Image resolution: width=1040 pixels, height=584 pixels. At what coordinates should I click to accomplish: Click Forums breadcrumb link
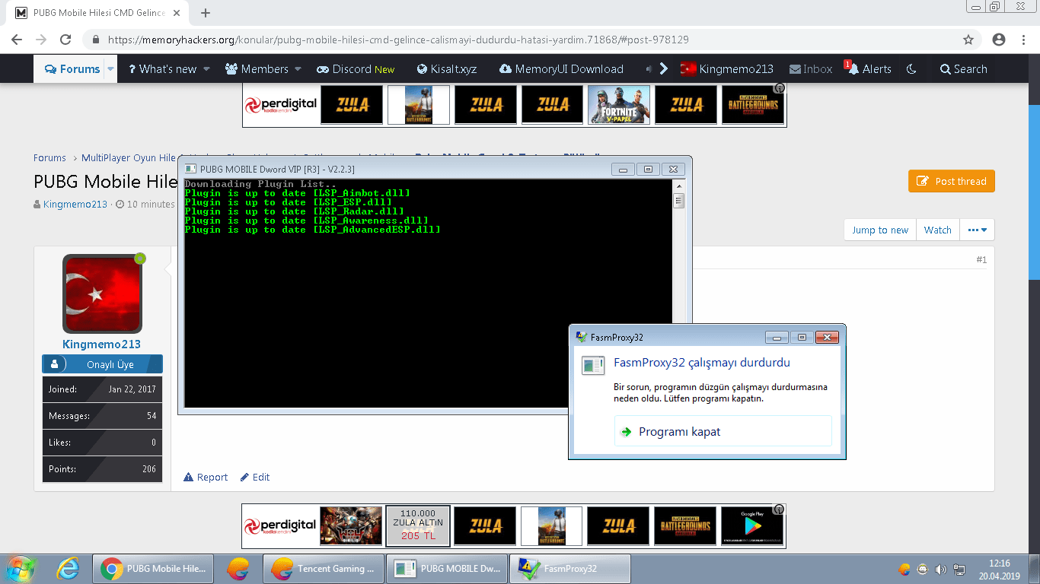(x=49, y=157)
